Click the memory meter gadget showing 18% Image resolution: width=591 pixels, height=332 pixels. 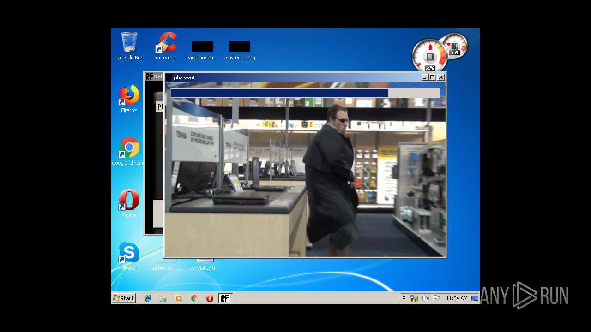[455, 45]
